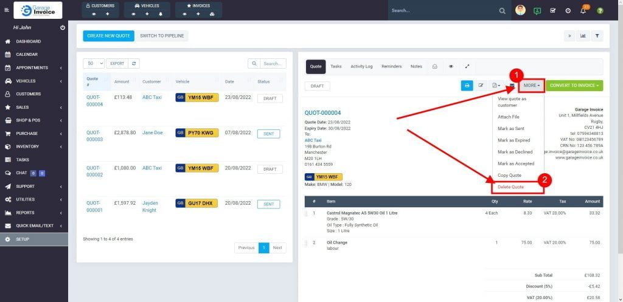This screenshot has height=302, width=623.
Task: Click the quotes table search field
Action: click(x=273, y=63)
